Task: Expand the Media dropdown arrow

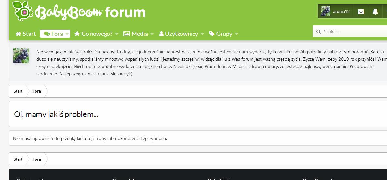Action: [x=152, y=34]
